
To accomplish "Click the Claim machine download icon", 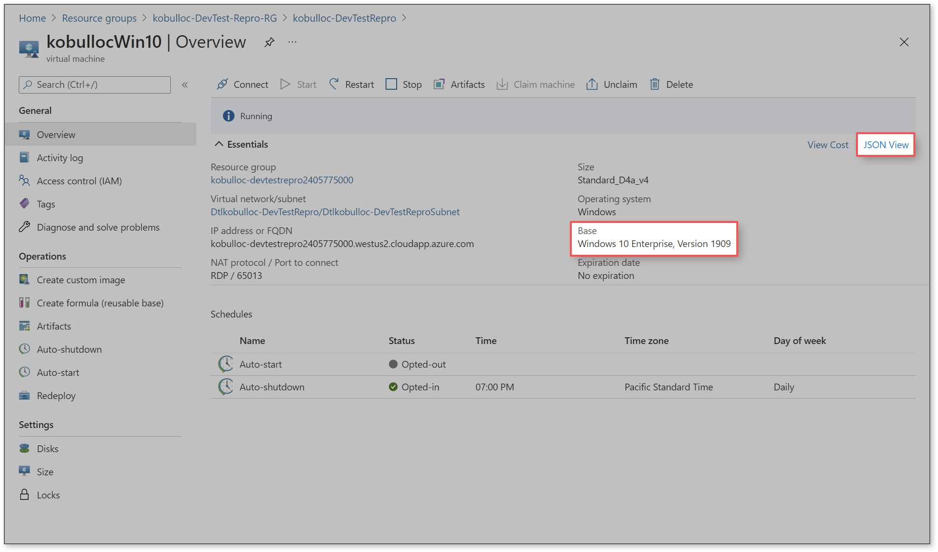I will coord(502,84).
